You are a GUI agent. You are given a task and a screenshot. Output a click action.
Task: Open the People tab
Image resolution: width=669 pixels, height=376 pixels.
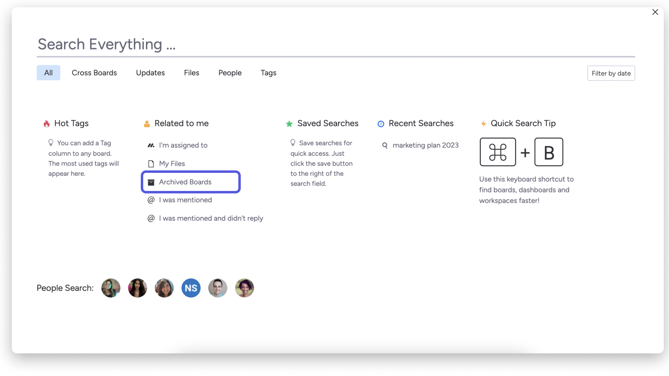tap(230, 73)
